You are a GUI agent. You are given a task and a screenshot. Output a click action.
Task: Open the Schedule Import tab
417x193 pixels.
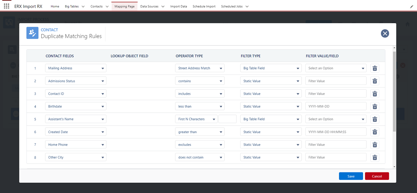[x=204, y=6]
